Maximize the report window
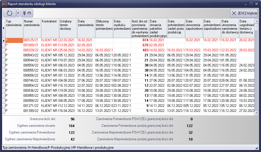Screen dimensions: 261x152 coord(251,4)
